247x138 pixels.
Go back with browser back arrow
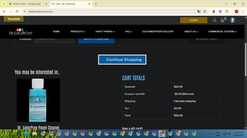tap(4, 11)
